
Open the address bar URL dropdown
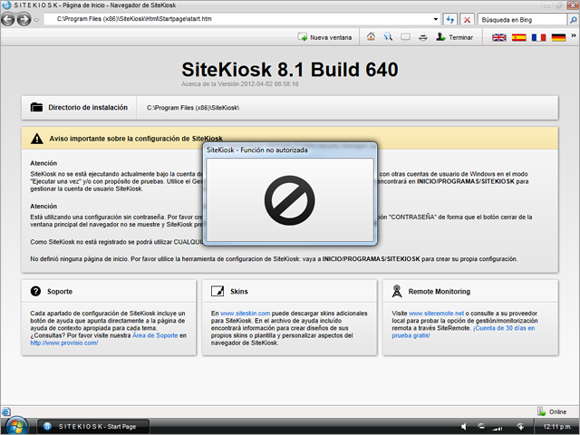[436, 18]
